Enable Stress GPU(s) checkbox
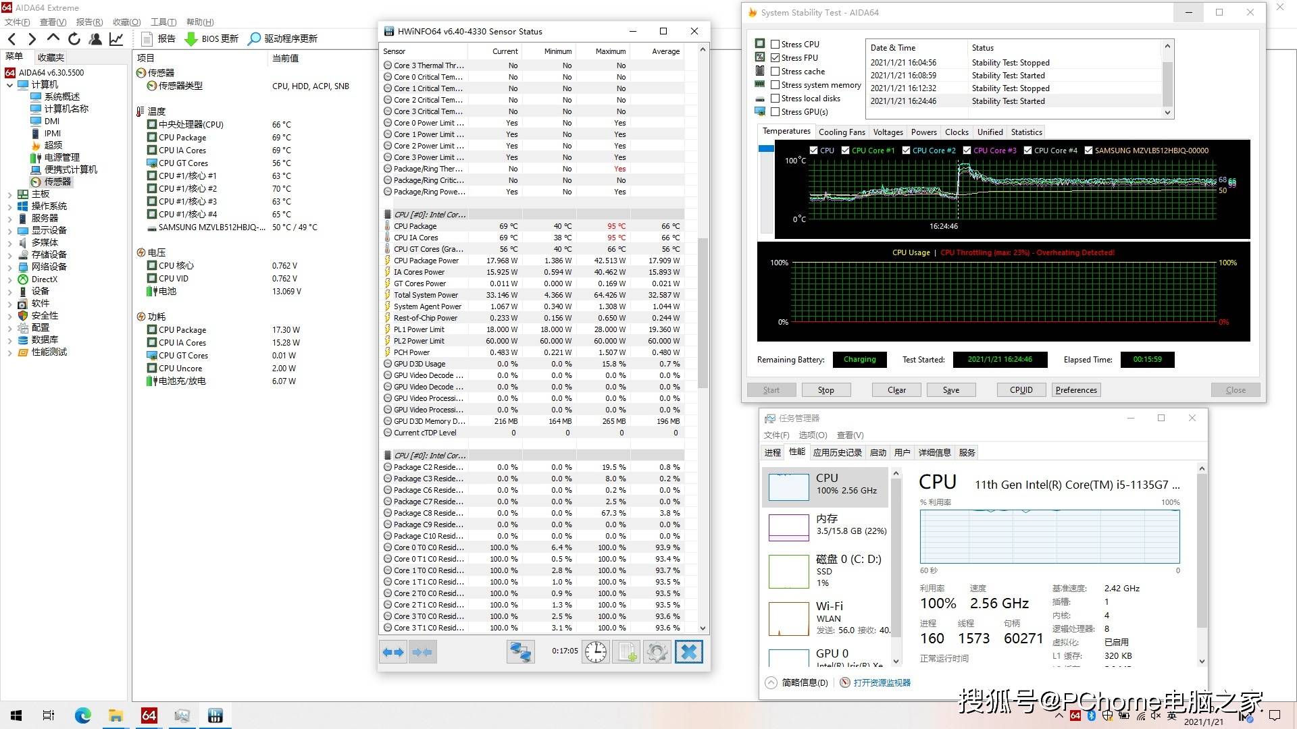This screenshot has height=729, width=1297. click(x=775, y=112)
